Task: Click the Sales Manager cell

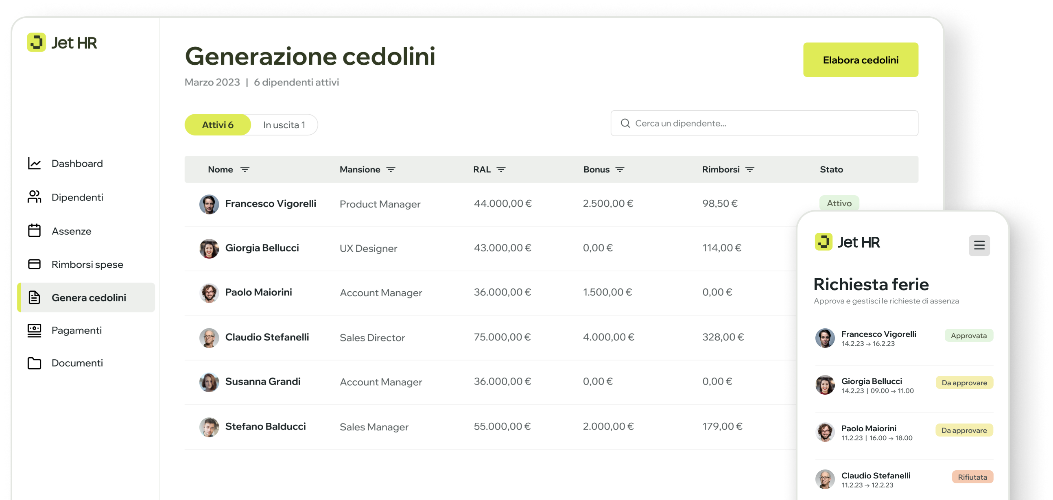Action: pyautogui.click(x=374, y=427)
